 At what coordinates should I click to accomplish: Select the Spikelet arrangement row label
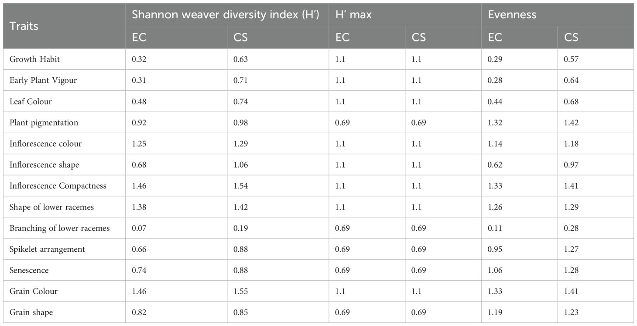(x=47, y=249)
